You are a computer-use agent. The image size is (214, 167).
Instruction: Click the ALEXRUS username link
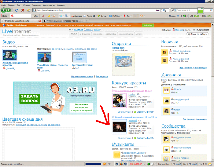click(79, 30)
